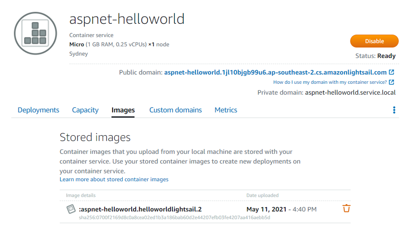The height and width of the screenshot is (230, 408).
Task: Click the 'Container service' subtitle
Action: click(91, 35)
